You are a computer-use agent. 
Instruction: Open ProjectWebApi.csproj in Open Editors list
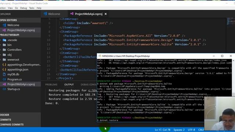click(21, 30)
